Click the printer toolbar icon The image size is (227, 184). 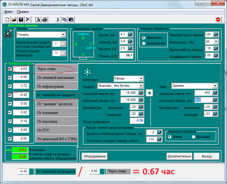point(45,19)
